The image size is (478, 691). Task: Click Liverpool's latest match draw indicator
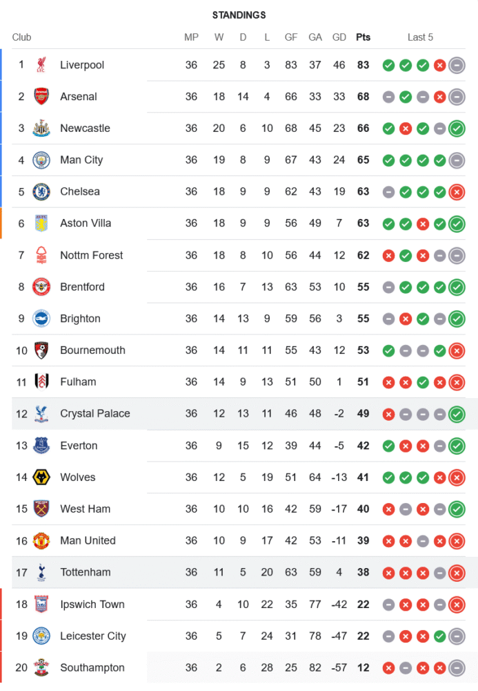(x=456, y=66)
